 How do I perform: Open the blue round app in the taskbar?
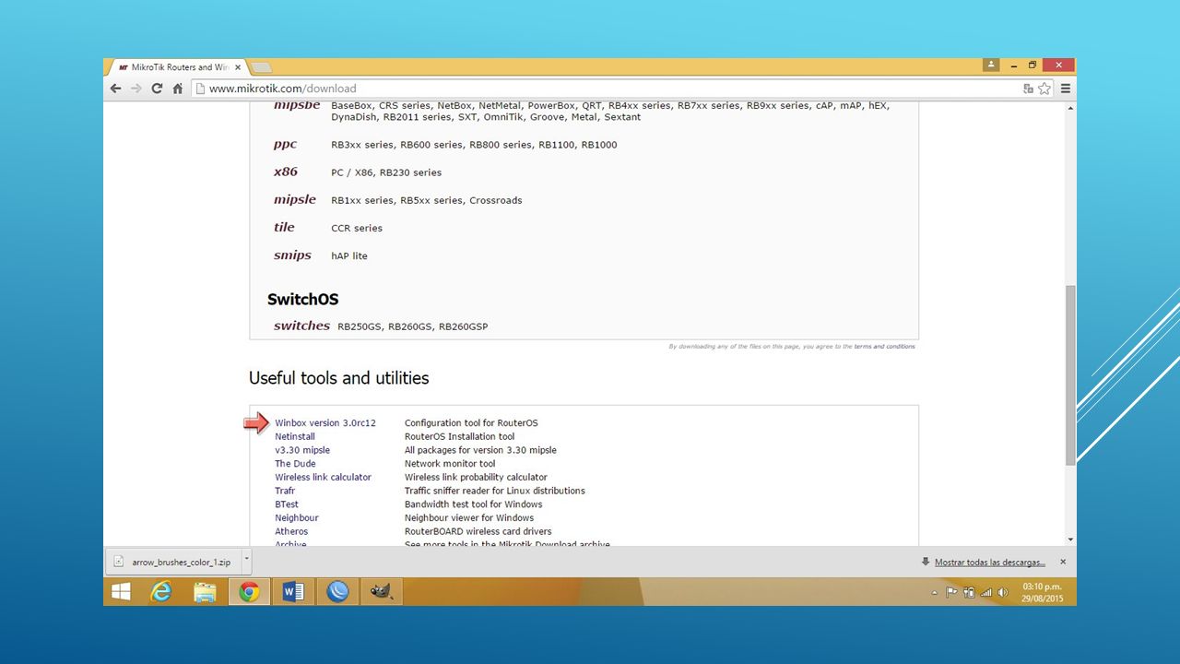(337, 592)
